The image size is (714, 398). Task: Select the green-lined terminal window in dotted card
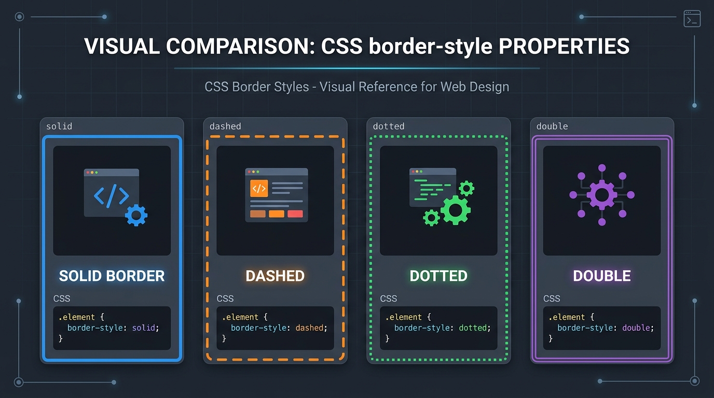pyautogui.click(x=433, y=187)
